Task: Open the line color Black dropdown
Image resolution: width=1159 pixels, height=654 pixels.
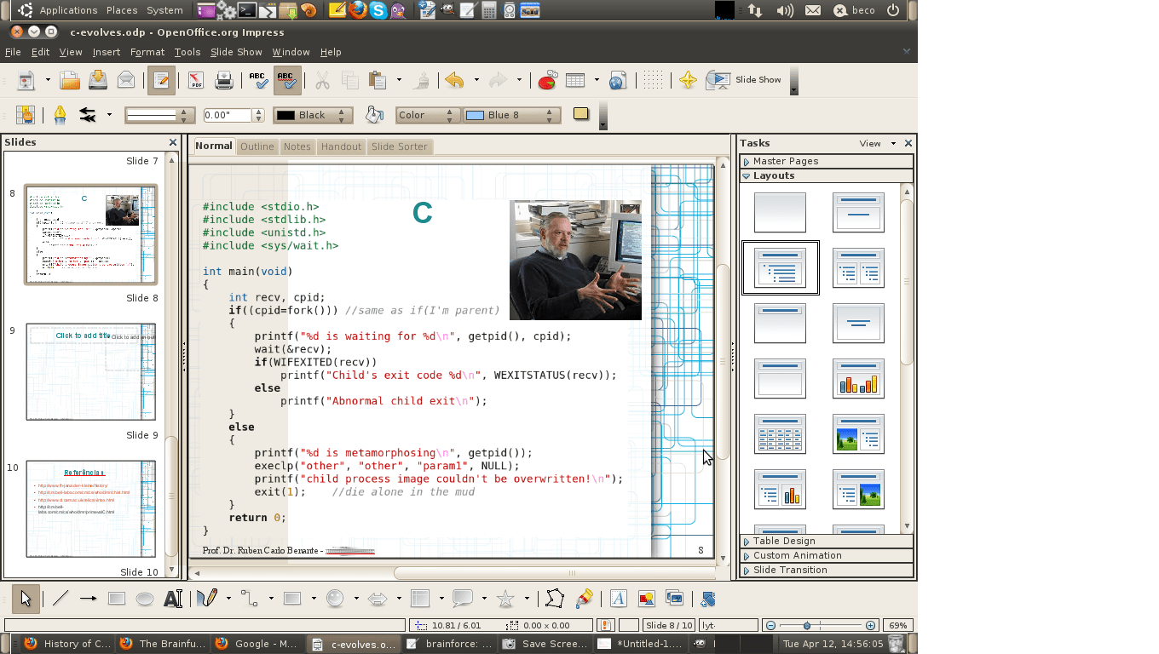Action: point(313,115)
